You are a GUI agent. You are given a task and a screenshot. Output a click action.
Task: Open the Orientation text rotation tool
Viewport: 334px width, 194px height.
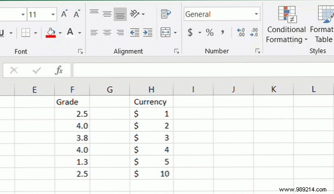(x=134, y=14)
